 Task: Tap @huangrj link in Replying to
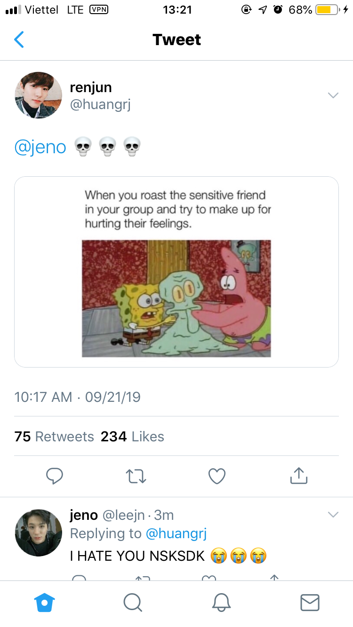point(176,533)
